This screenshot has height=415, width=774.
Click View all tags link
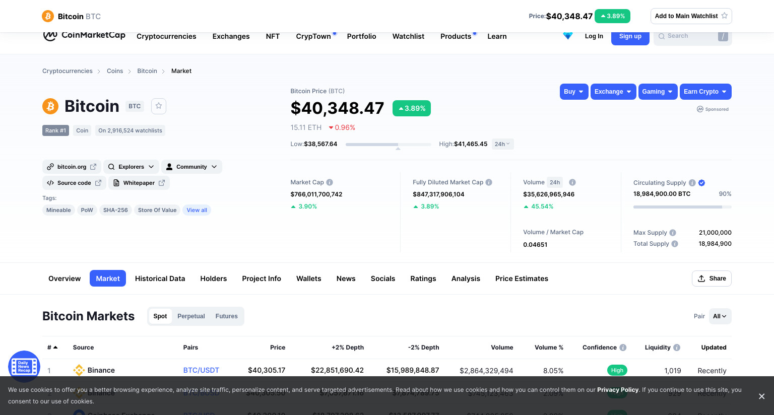click(x=197, y=210)
